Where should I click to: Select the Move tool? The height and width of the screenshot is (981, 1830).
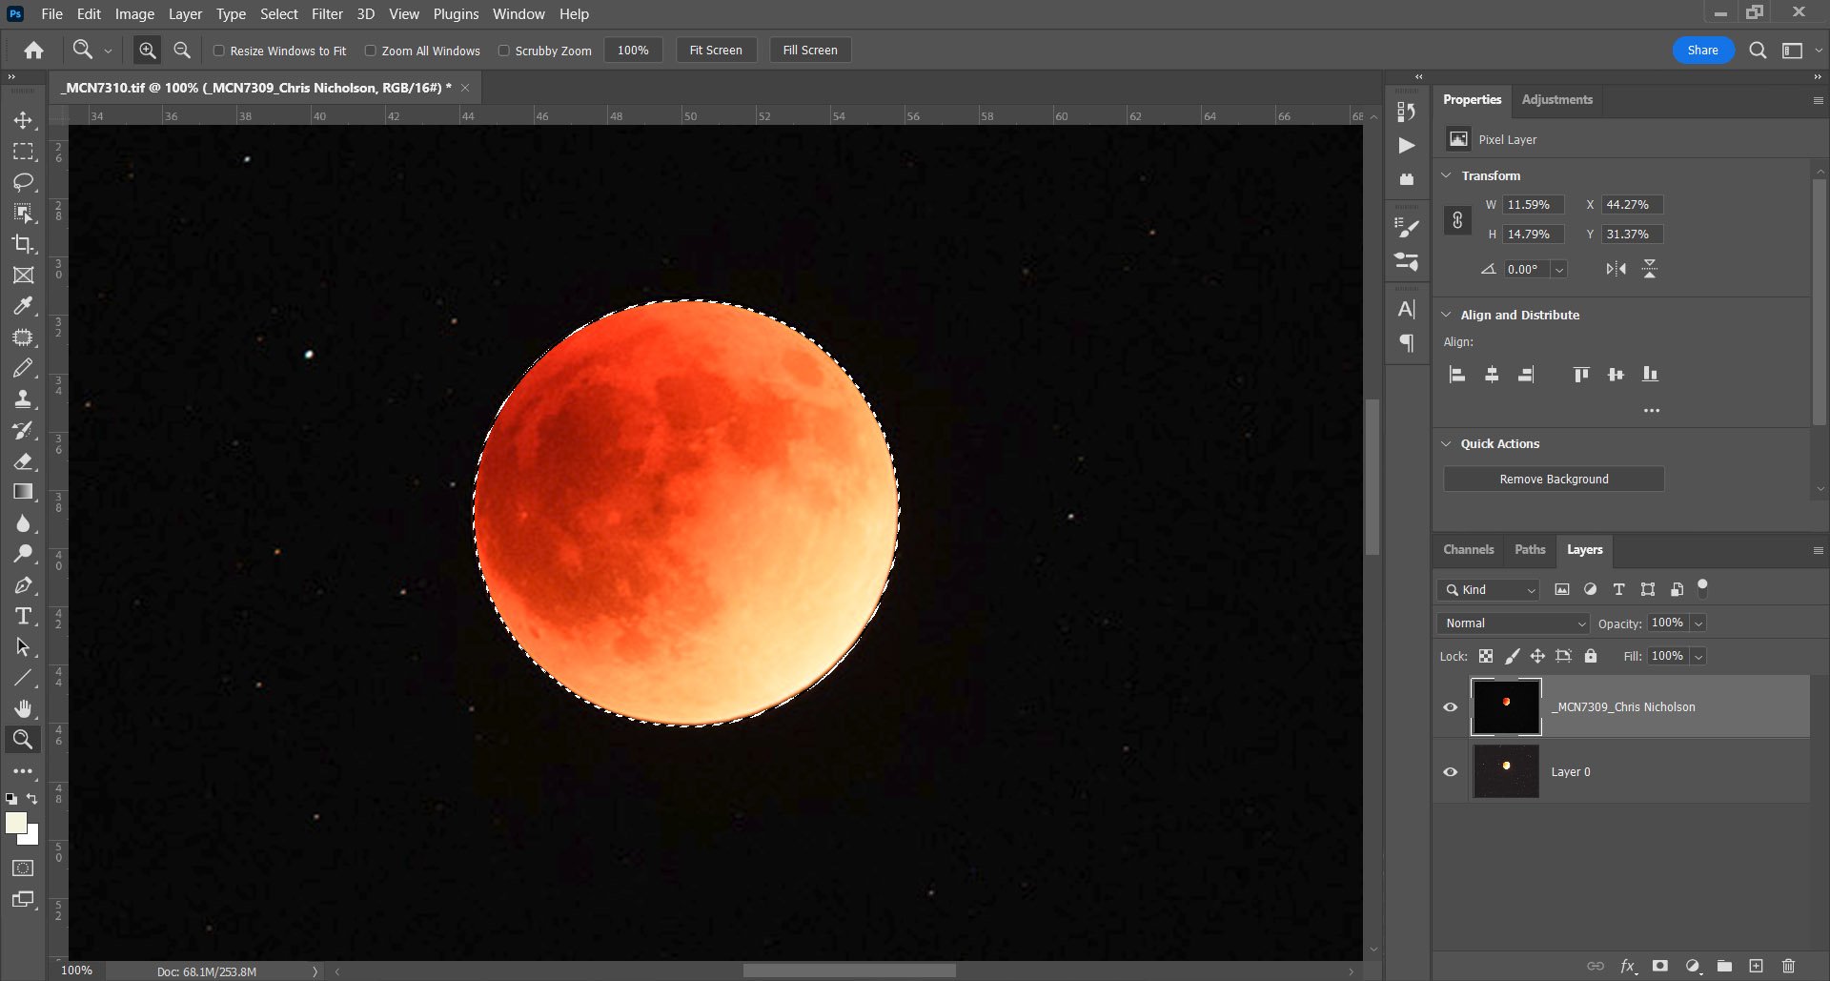(x=23, y=121)
